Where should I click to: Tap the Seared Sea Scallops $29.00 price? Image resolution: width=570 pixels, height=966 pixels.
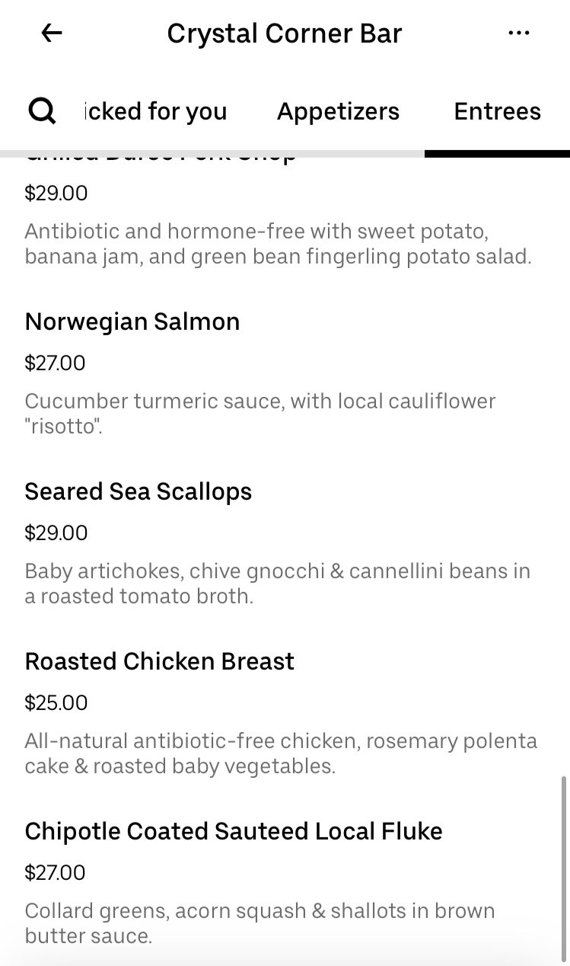[x=56, y=533]
